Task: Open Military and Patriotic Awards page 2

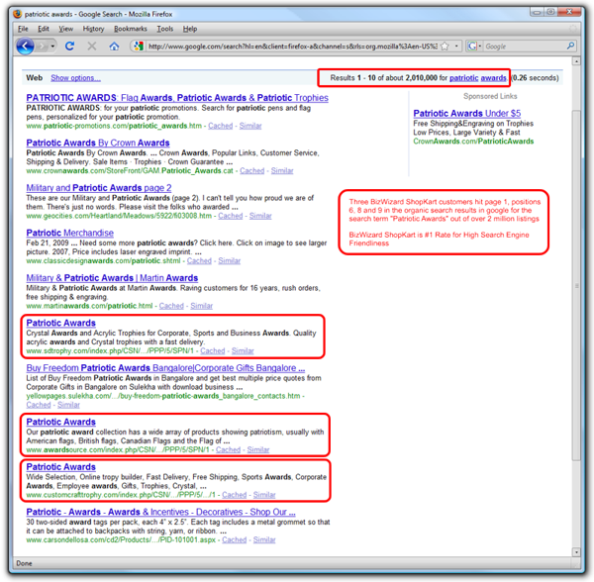Action: 99,188
